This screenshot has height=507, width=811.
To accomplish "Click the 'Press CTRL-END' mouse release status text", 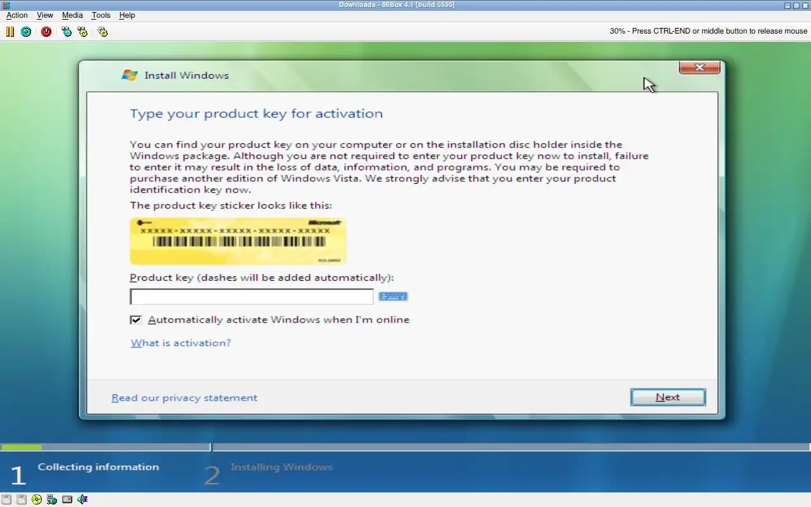I will coord(708,31).
